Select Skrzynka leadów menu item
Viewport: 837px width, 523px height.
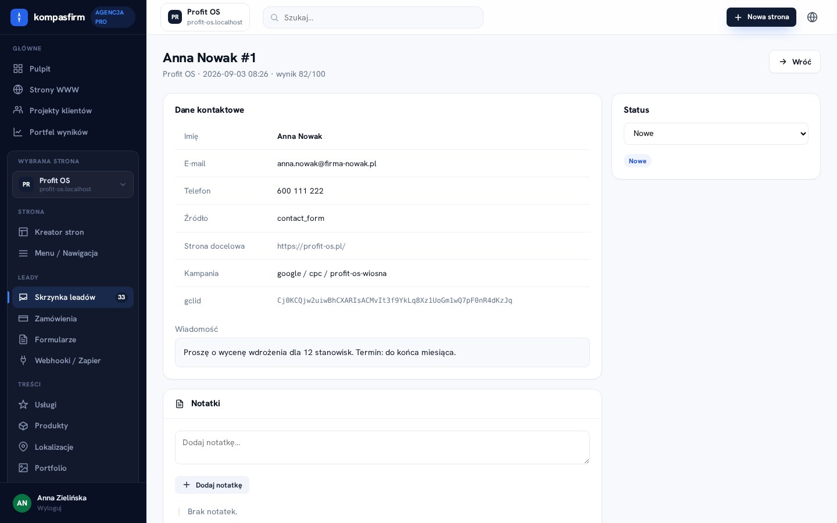click(73, 297)
